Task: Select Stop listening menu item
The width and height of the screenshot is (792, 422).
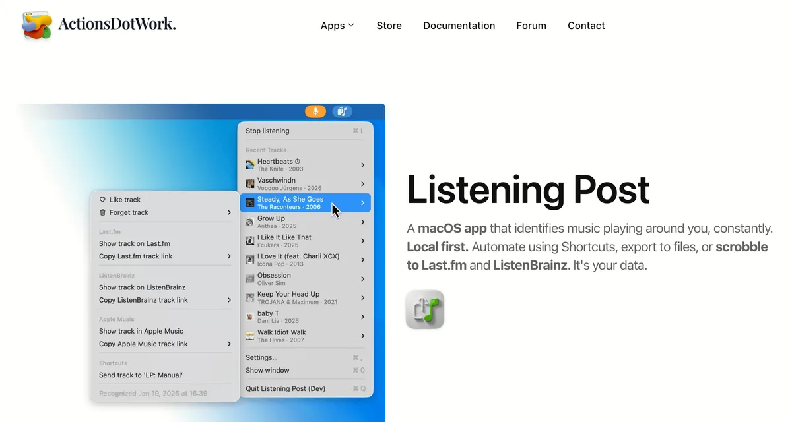Action: click(267, 131)
